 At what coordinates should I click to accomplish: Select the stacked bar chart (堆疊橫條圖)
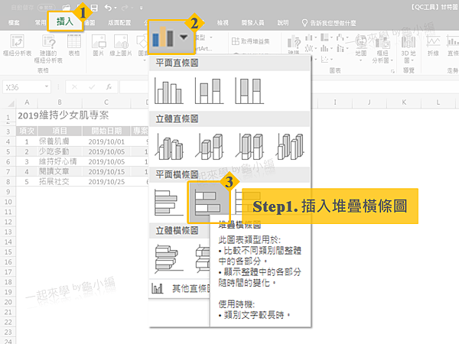coord(208,202)
